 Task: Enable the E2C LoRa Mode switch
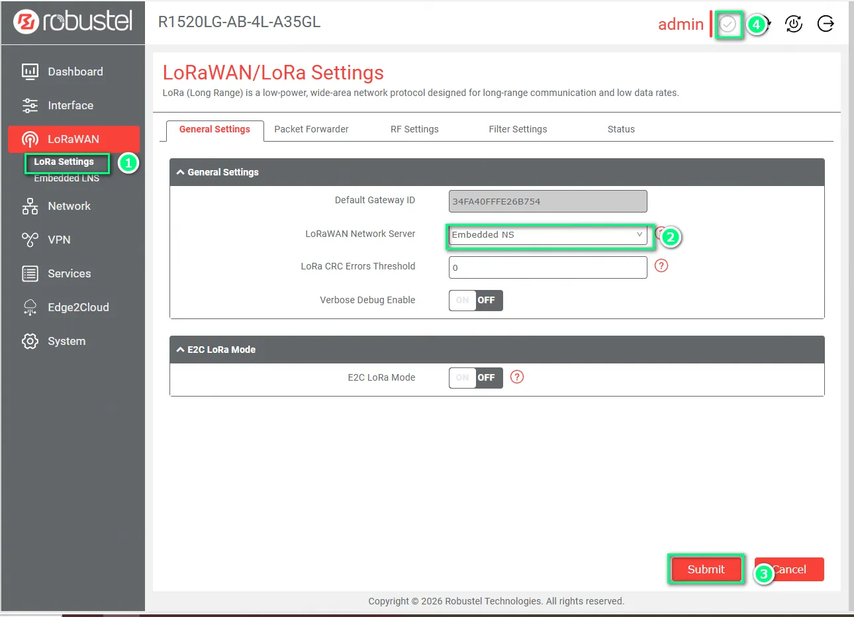pyautogui.click(x=475, y=378)
